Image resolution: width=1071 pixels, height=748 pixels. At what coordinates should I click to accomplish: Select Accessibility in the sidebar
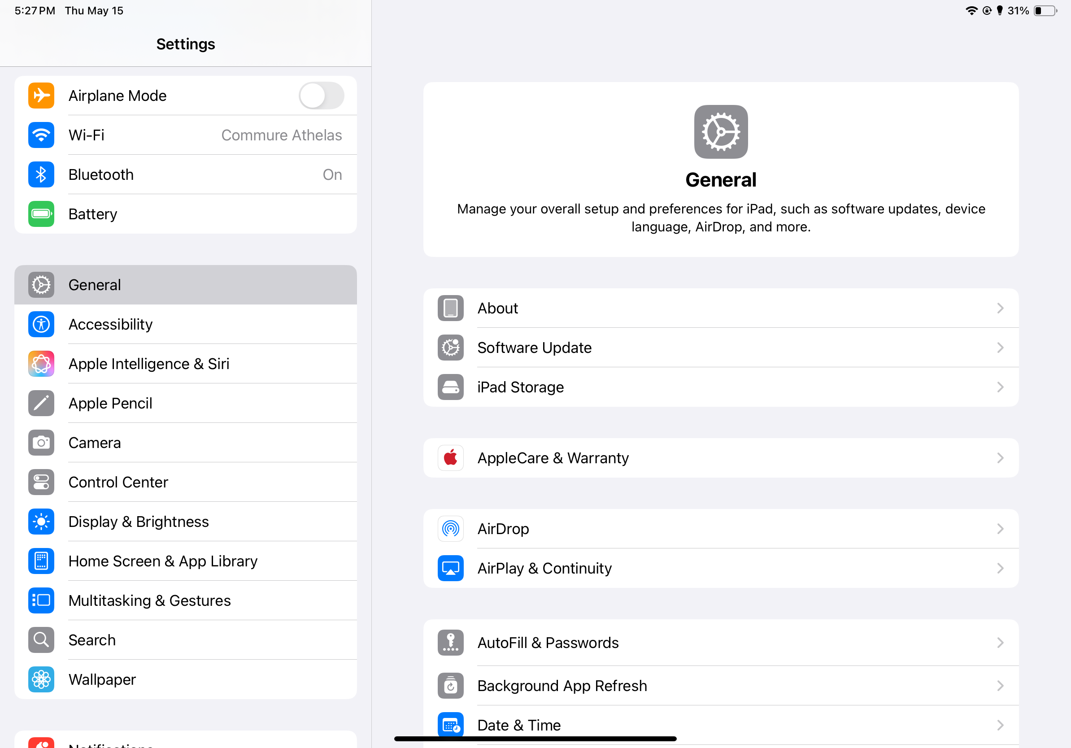[x=186, y=324]
